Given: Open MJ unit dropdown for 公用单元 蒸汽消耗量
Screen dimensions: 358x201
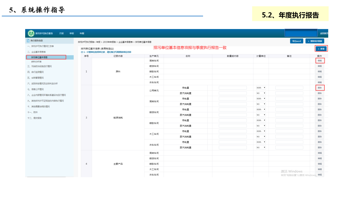Looking at the screenshot, I should (x=261, y=93).
